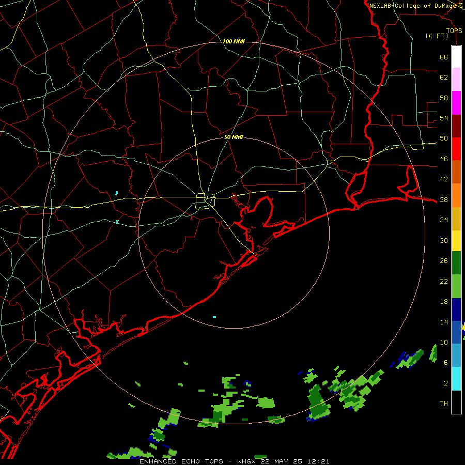Click the 22 legend value
The height and width of the screenshot is (465, 465).
(444, 281)
